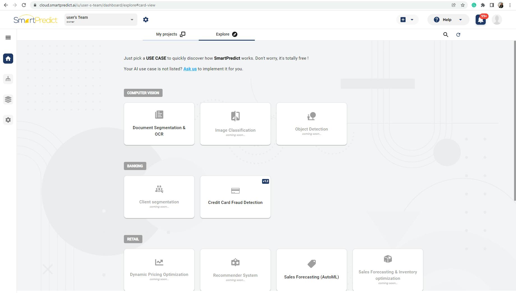
Task: Click the v1.2 version badge
Action: pyautogui.click(x=266, y=181)
